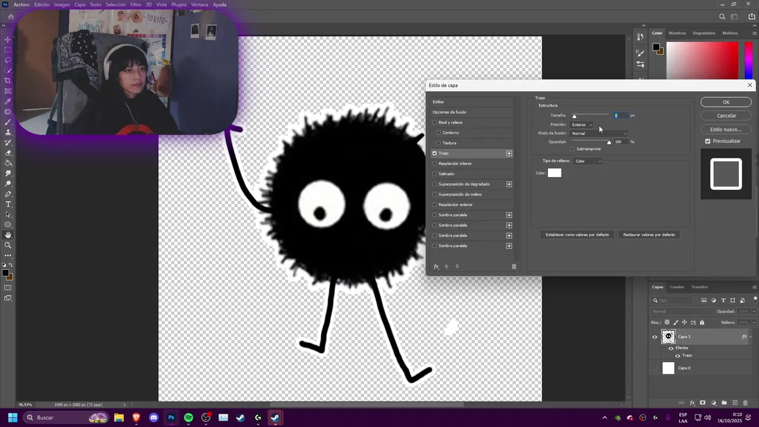The width and height of the screenshot is (759, 427).
Task: Click the Windows Start button
Action: (x=12, y=418)
